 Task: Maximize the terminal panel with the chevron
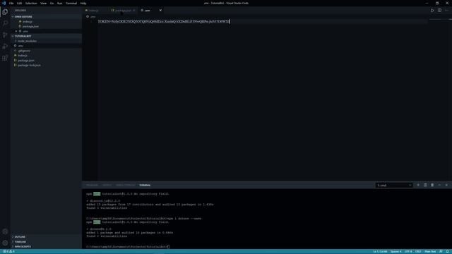(439, 185)
